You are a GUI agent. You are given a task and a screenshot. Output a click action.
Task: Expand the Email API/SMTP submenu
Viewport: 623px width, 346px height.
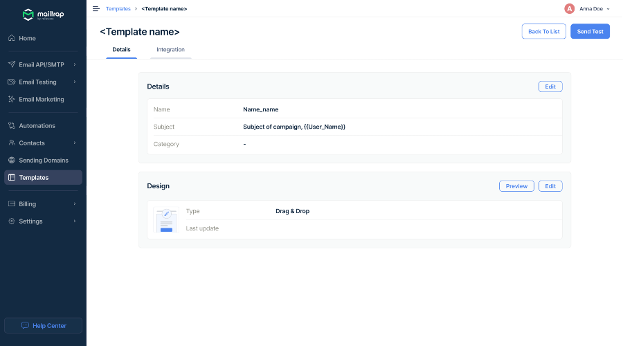click(74, 65)
